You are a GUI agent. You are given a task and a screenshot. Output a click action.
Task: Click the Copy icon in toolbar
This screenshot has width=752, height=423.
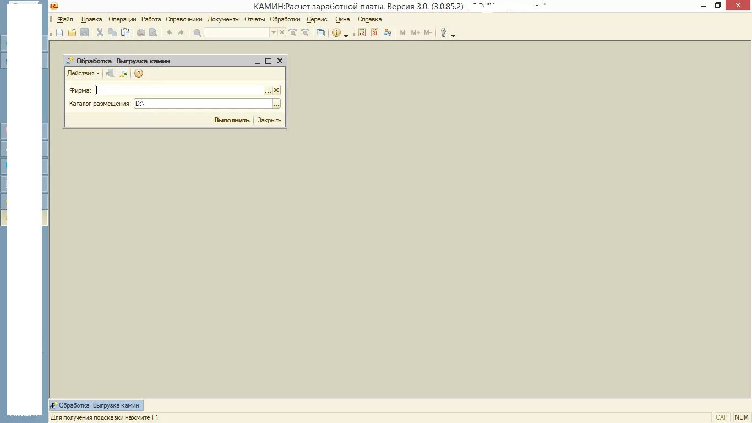(112, 32)
